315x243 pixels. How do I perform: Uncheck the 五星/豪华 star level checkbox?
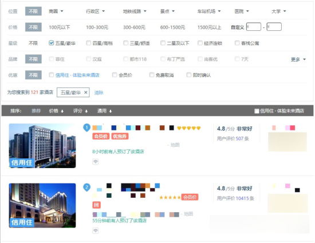pos(51,43)
